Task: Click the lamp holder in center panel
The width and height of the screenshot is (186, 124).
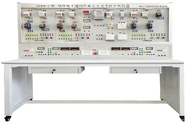Action: click(x=109, y=24)
